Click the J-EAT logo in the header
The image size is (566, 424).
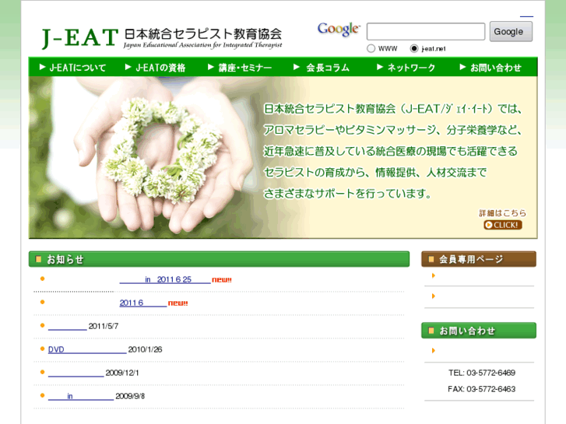162,38
